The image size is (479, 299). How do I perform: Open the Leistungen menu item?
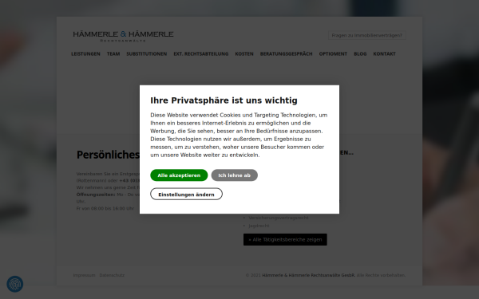tap(85, 54)
